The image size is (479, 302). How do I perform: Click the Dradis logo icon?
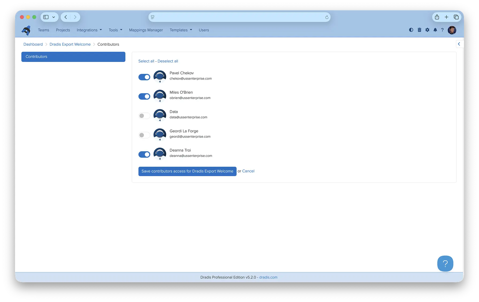[x=26, y=30]
